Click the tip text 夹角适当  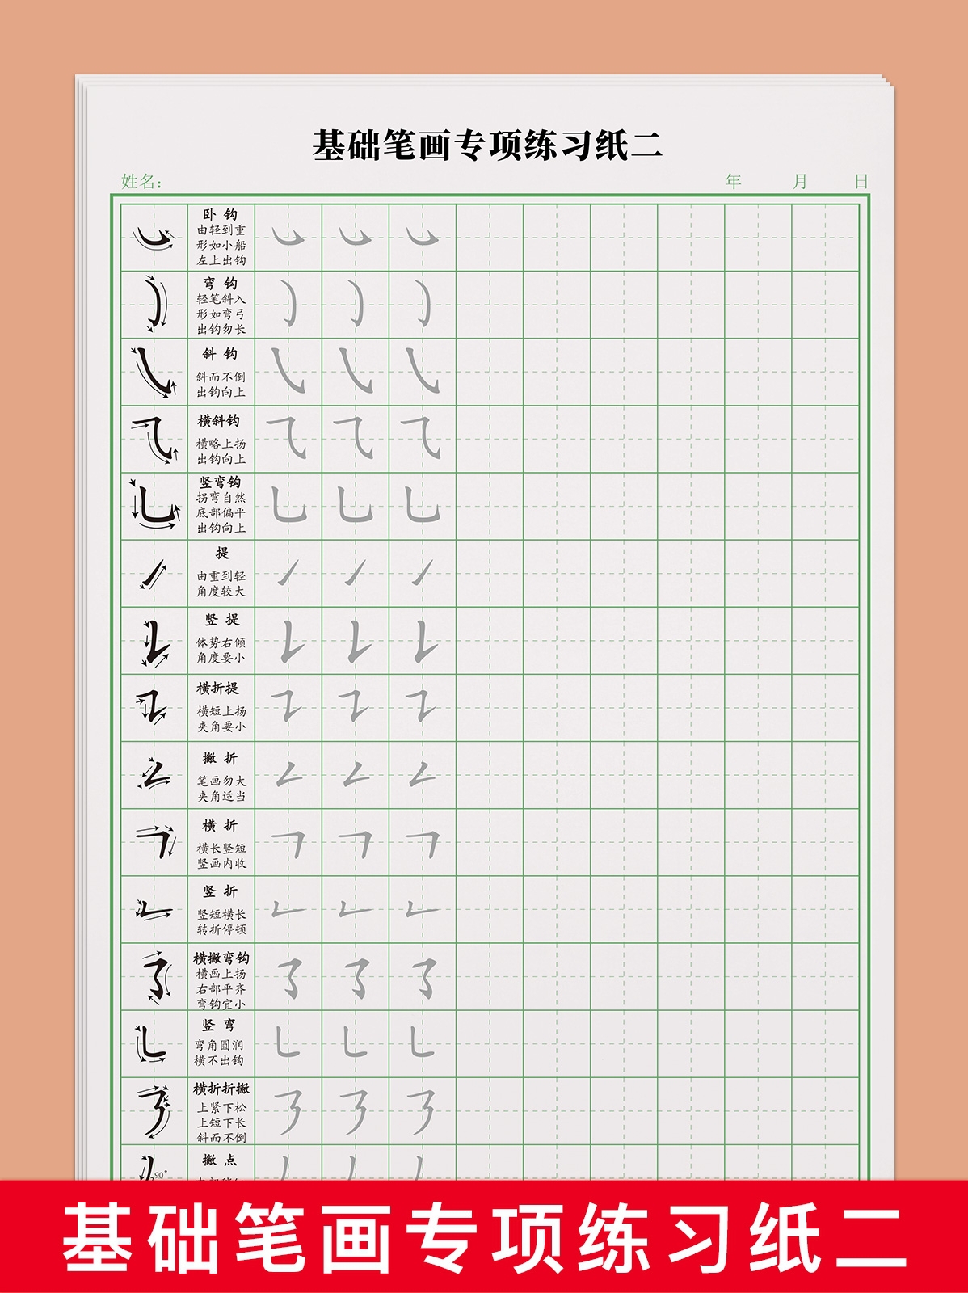pos(221,797)
